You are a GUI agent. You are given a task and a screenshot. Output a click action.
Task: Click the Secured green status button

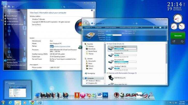(178, 36)
